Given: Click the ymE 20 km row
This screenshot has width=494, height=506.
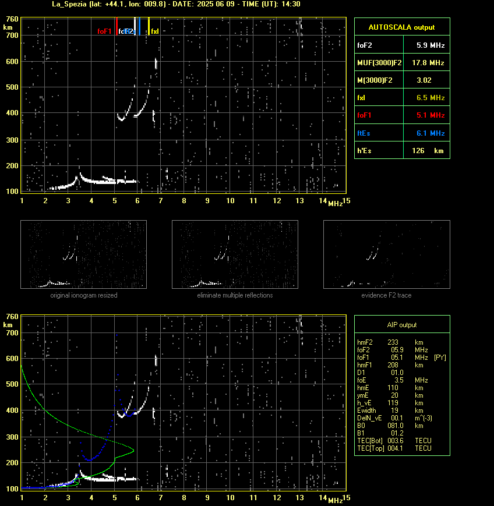Looking at the screenshot, I should point(390,395).
